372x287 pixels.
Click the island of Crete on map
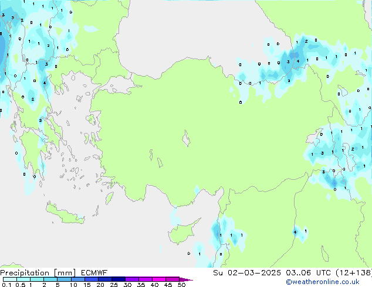click(x=65, y=214)
